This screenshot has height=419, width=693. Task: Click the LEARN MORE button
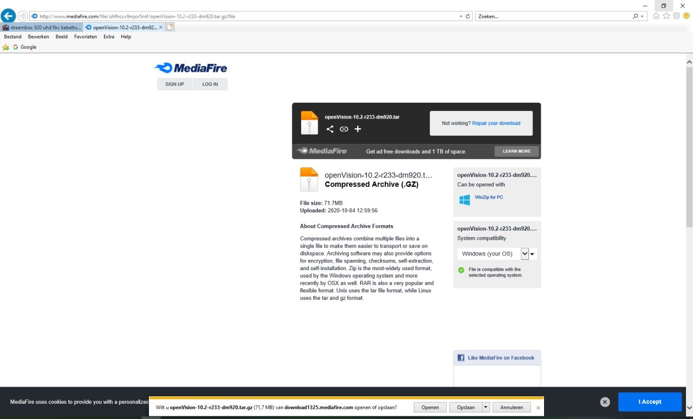click(517, 152)
